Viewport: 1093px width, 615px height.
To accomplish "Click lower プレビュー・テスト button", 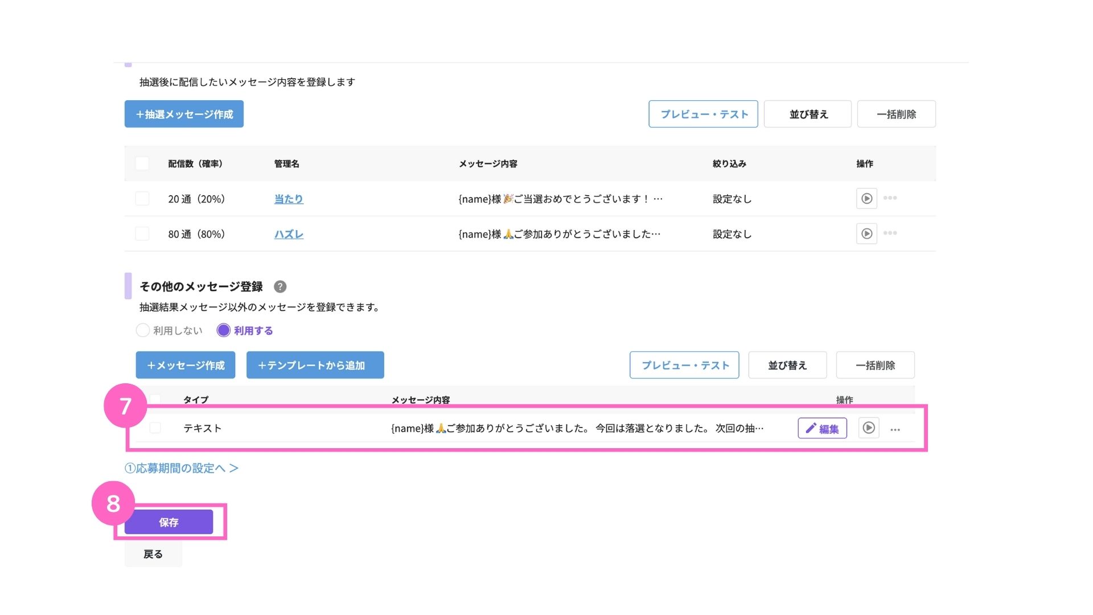I will (x=684, y=365).
